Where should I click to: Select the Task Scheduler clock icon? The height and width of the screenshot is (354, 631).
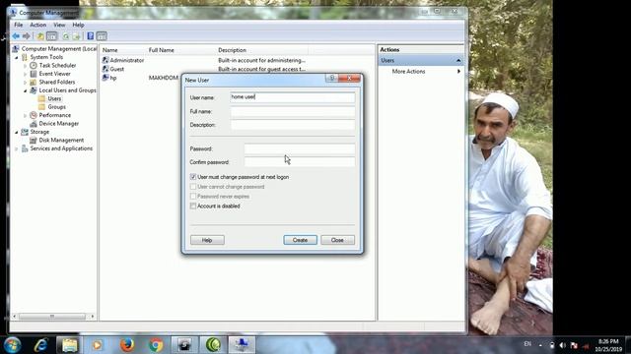(34, 65)
